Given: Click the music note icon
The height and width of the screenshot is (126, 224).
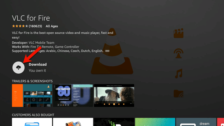Looking at the screenshot, I should click(x=179, y=73).
